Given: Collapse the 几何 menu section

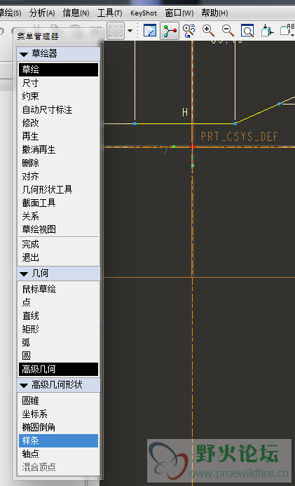Looking at the screenshot, I should tap(24, 274).
